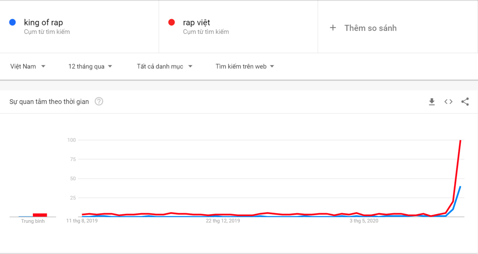Click the red dot for rap việt
The image size is (478, 254).
[x=172, y=23]
